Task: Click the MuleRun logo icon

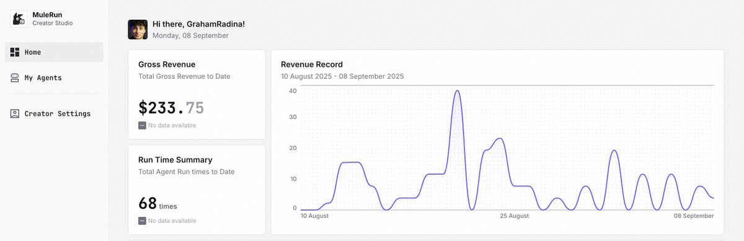Action: (x=19, y=19)
